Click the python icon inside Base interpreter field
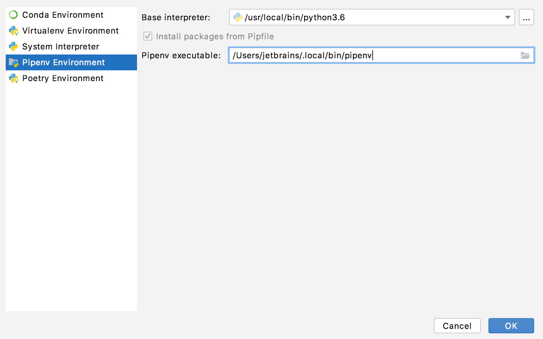The width and height of the screenshot is (543, 339). point(237,17)
